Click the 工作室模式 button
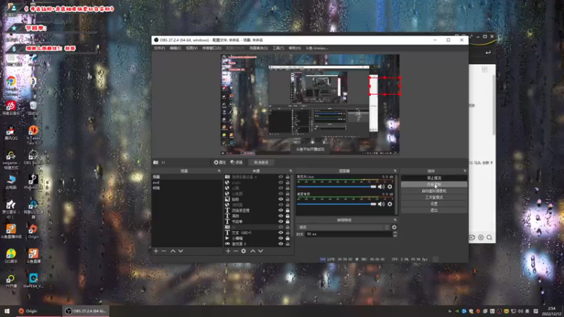 click(434, 197)
